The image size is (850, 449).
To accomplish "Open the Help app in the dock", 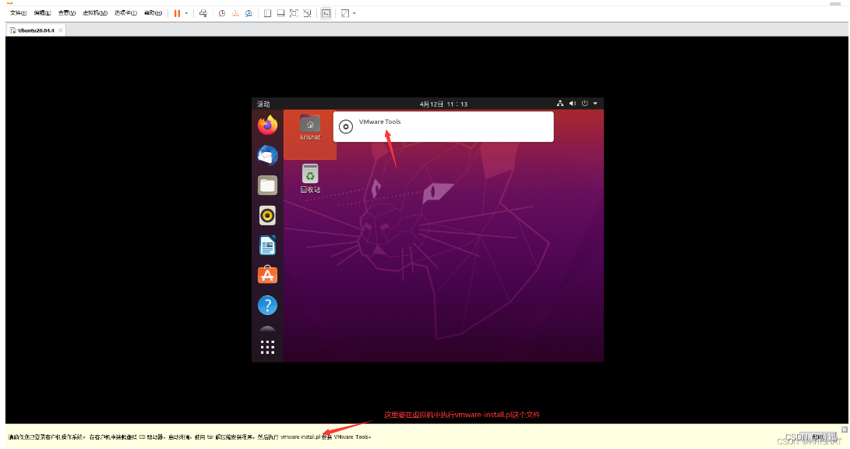I will 267,305.
